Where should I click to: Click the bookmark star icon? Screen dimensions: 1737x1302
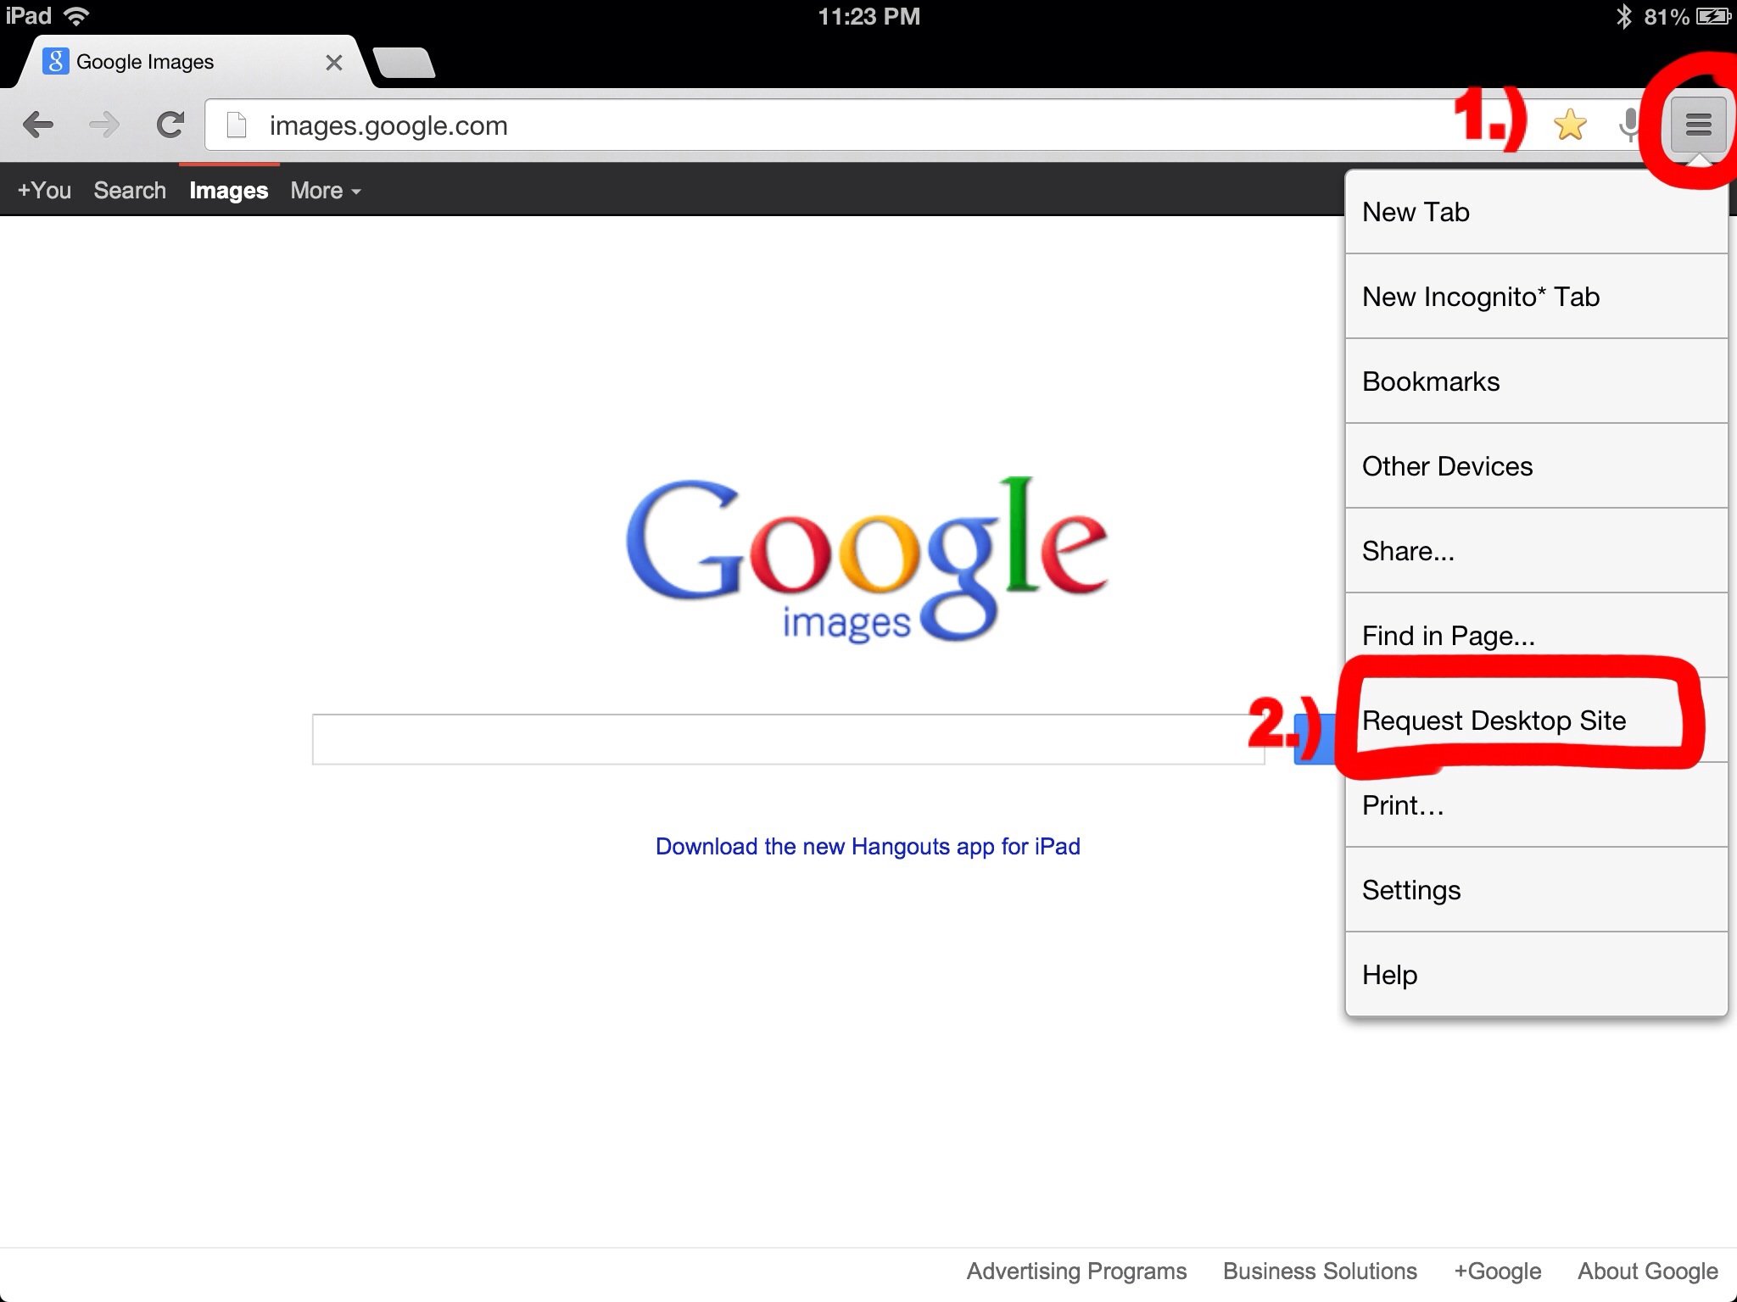pyautogui.click(x=1572, y=125)
